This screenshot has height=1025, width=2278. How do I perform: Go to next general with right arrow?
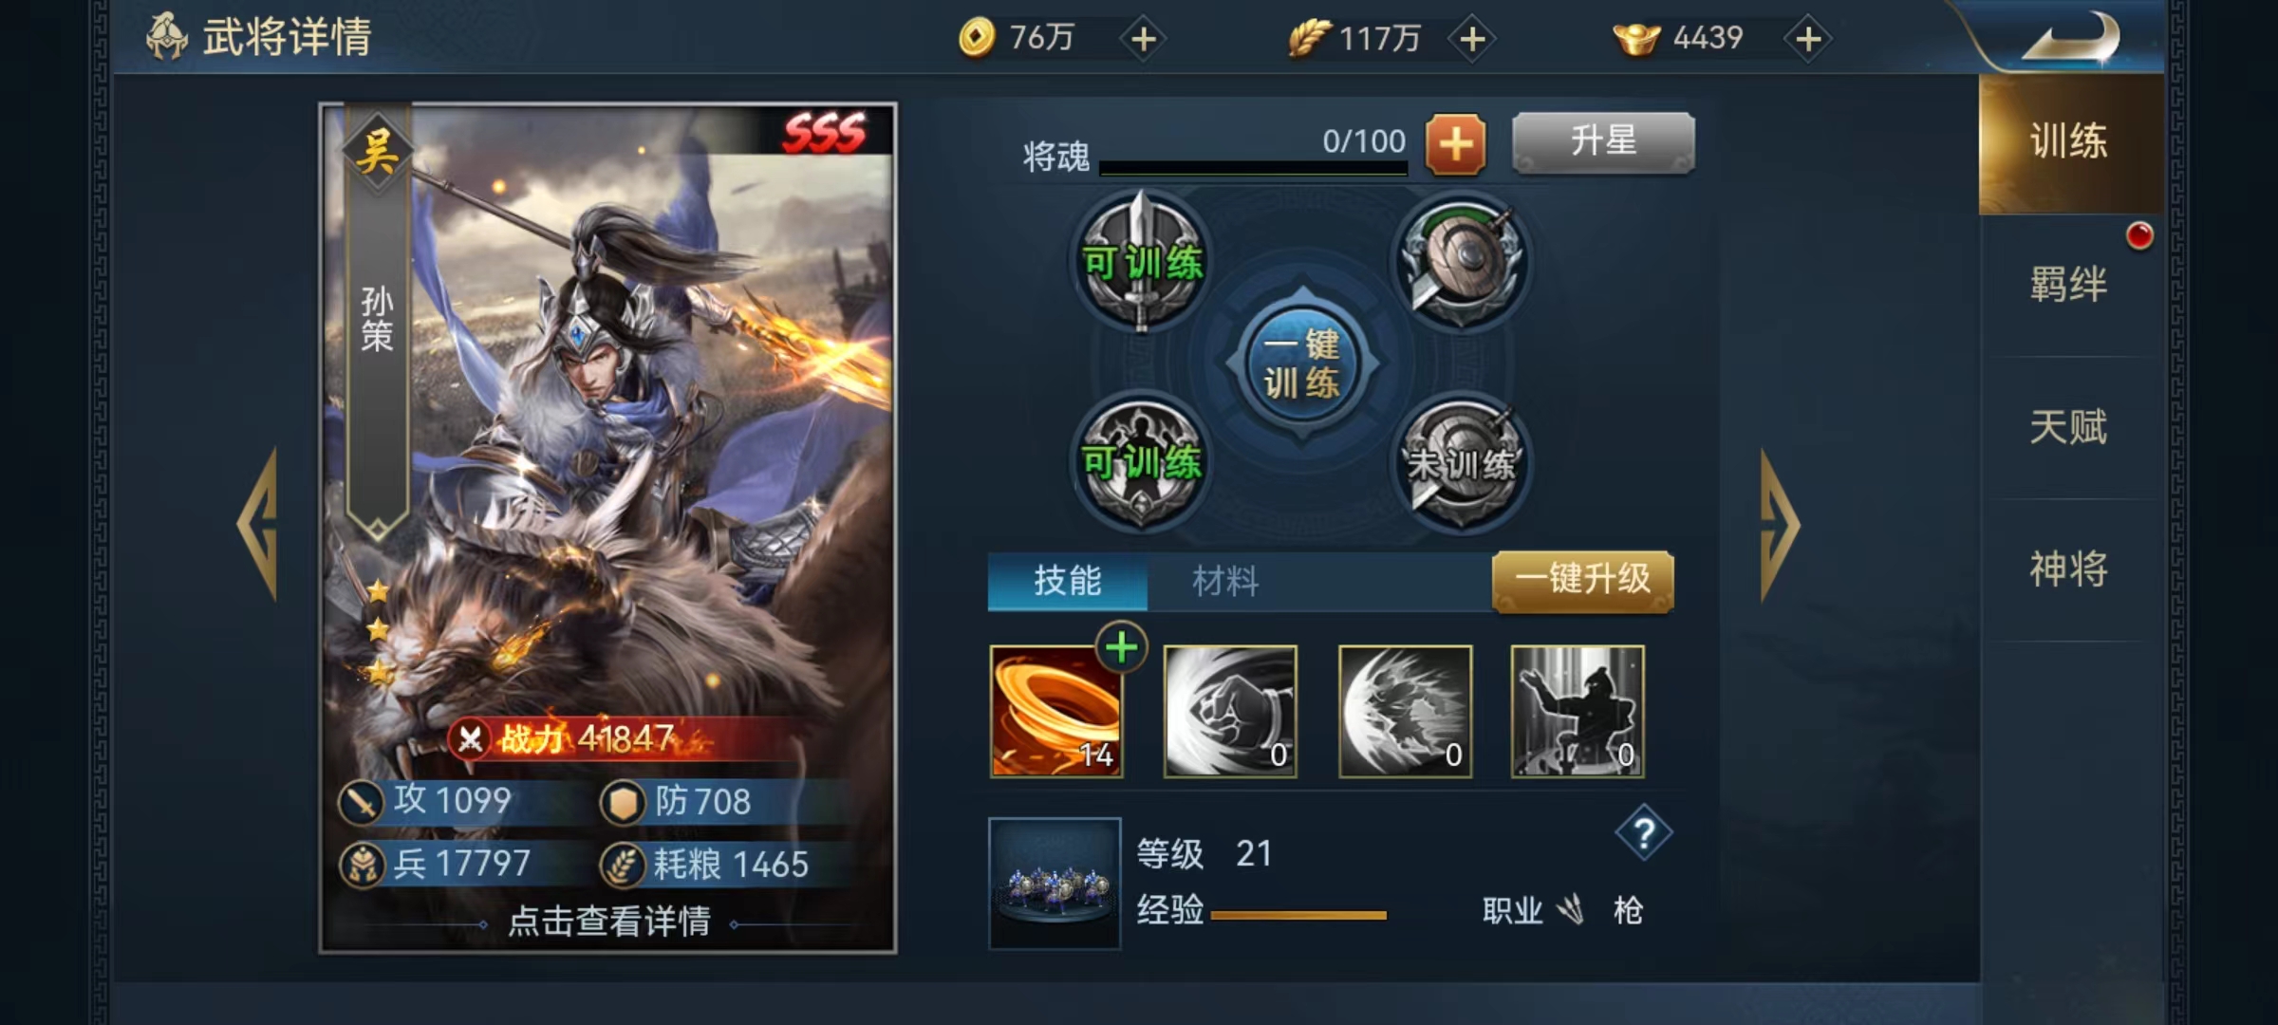tap(1780, 526)
